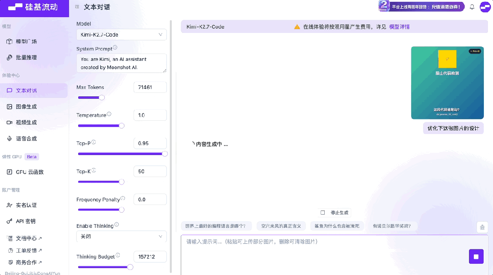Click the Top-K value field
The height and width of the screenshot is (275, 493).
[150, 172]
